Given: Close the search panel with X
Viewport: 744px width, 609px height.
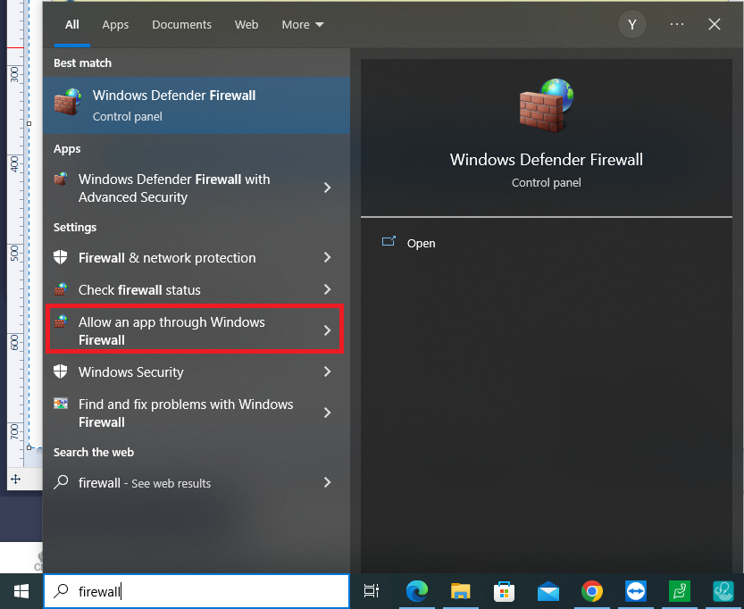Looking at the screenshot, I should [x=715, y=24].
